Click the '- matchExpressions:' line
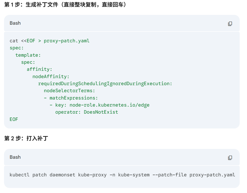This screenshot has height=193, width=247. 71,98
